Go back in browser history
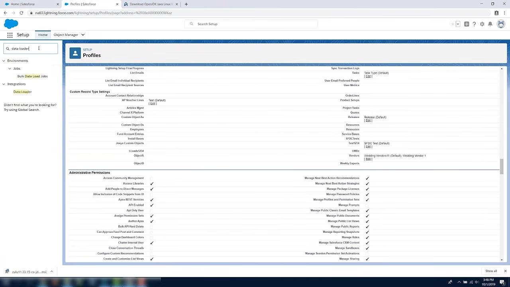The image size is (510, 287). click(6, 13)
